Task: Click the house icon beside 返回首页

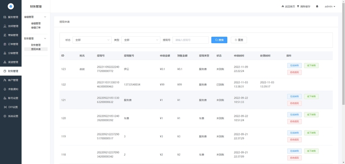Action: tap(283, 6)
